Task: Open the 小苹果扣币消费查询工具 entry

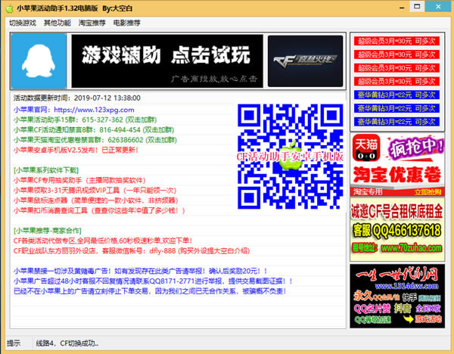Action: [99, 211]
